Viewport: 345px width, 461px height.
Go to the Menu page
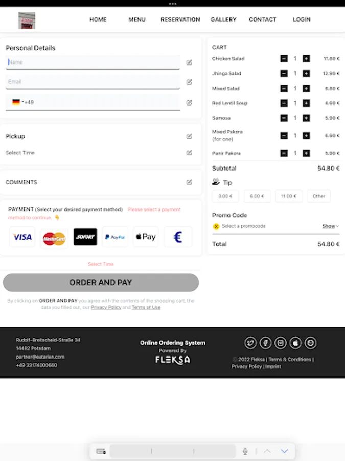coord(137,19)
